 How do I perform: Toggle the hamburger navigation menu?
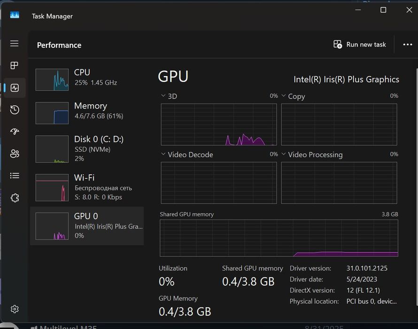click(15, 44)
